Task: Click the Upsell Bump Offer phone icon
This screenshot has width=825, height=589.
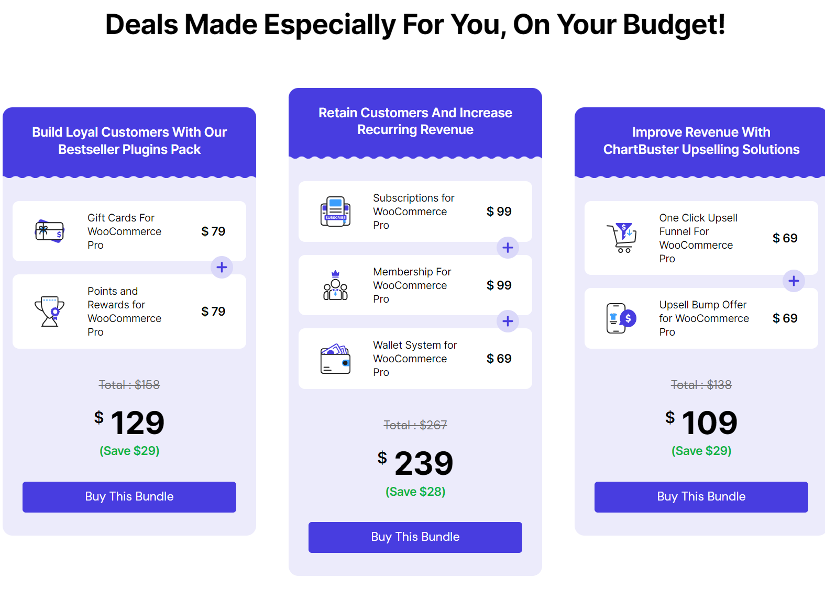Action: click(622, 318)
